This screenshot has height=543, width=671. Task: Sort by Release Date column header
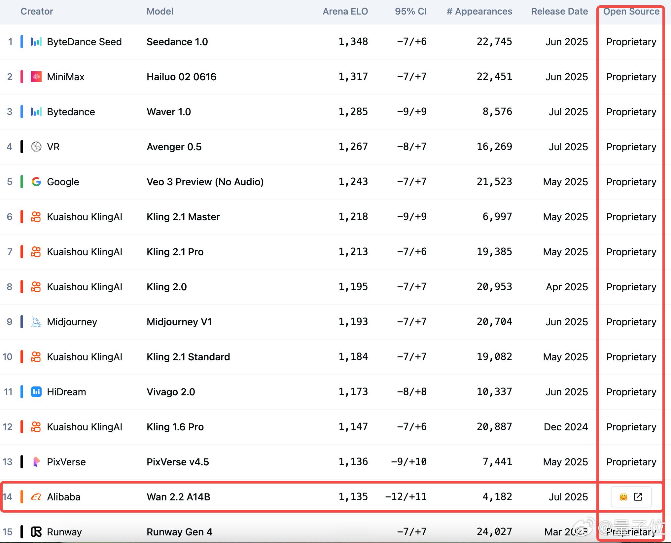(560, 12)
